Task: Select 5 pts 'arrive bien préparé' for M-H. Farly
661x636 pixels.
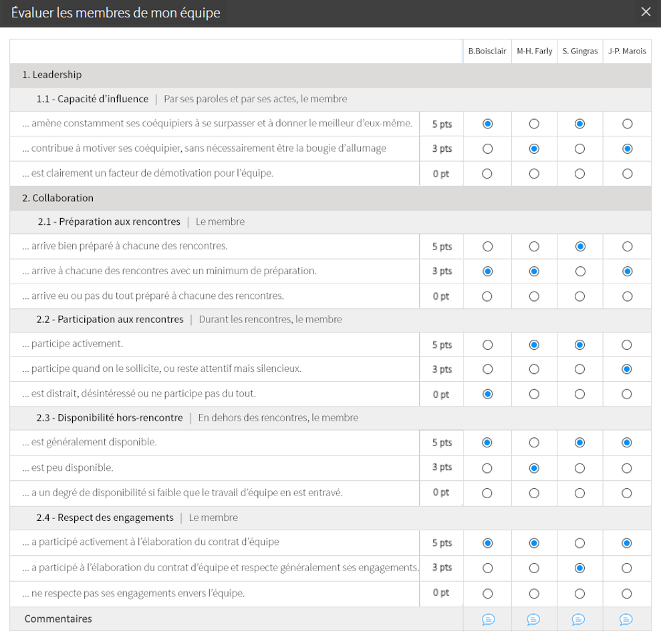Action: click(x=534, y=246)
